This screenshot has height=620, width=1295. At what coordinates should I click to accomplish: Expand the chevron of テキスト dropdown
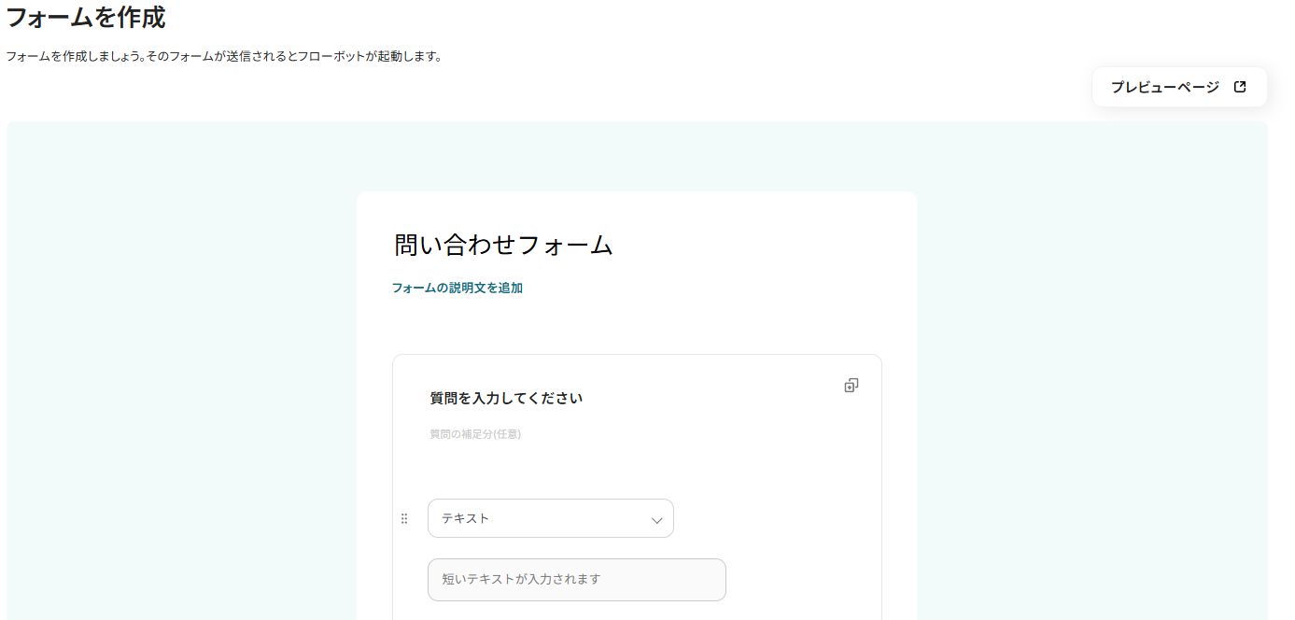[656, 520]
